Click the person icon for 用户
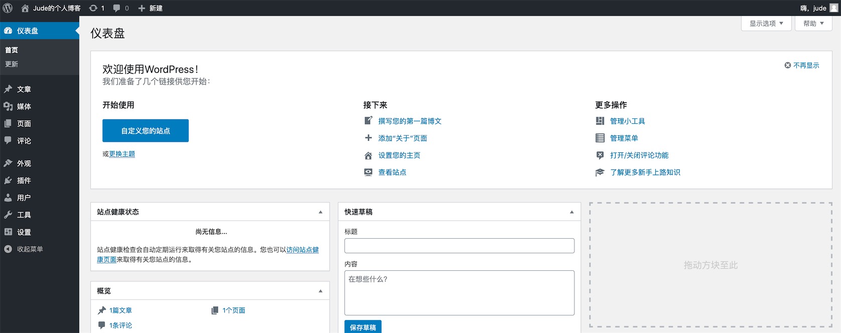This screenshot has width=841, height=333. tap(8, 198)
